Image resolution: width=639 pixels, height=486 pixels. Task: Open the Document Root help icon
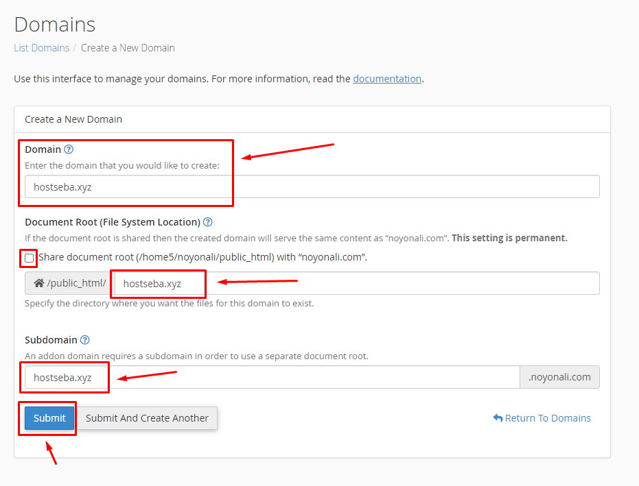click(207, 221)
